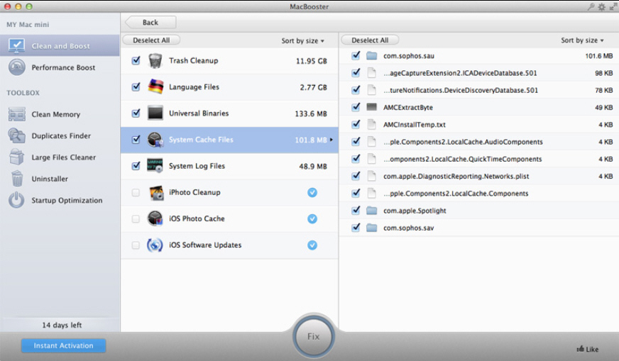Open settings gear in title bar

point(602,6)
